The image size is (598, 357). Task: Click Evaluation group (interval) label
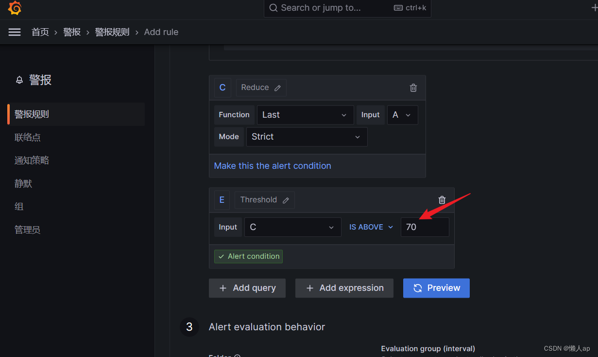tap(428, 348)
